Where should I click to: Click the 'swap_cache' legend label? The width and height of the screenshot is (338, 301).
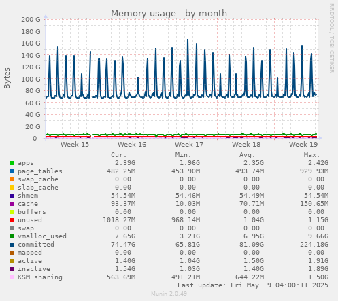pos(38,179)
